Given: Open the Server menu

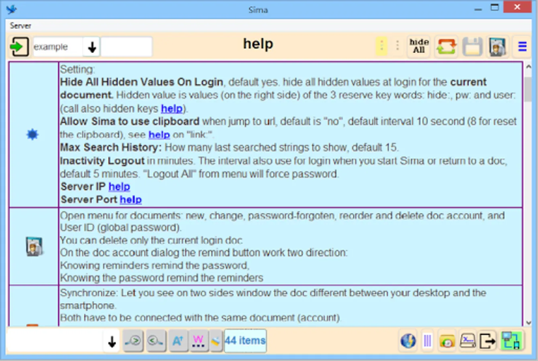Looking at the screenshot, I should point(20,26).
